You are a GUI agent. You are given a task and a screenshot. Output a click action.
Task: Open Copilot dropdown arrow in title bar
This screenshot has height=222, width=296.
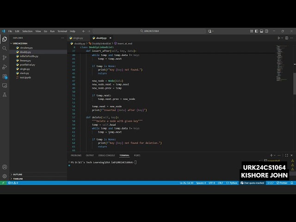click(213, 31)
